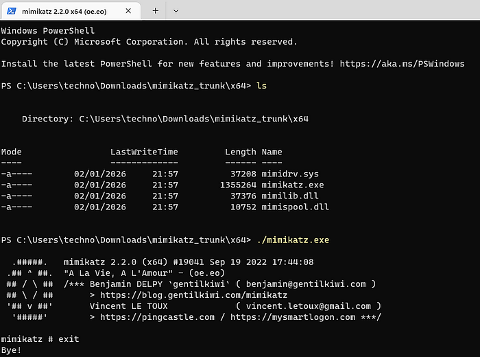The image size is (480, 357).
Task: Click the ./mimikatz.exe command text
Action: coord(293,240)
